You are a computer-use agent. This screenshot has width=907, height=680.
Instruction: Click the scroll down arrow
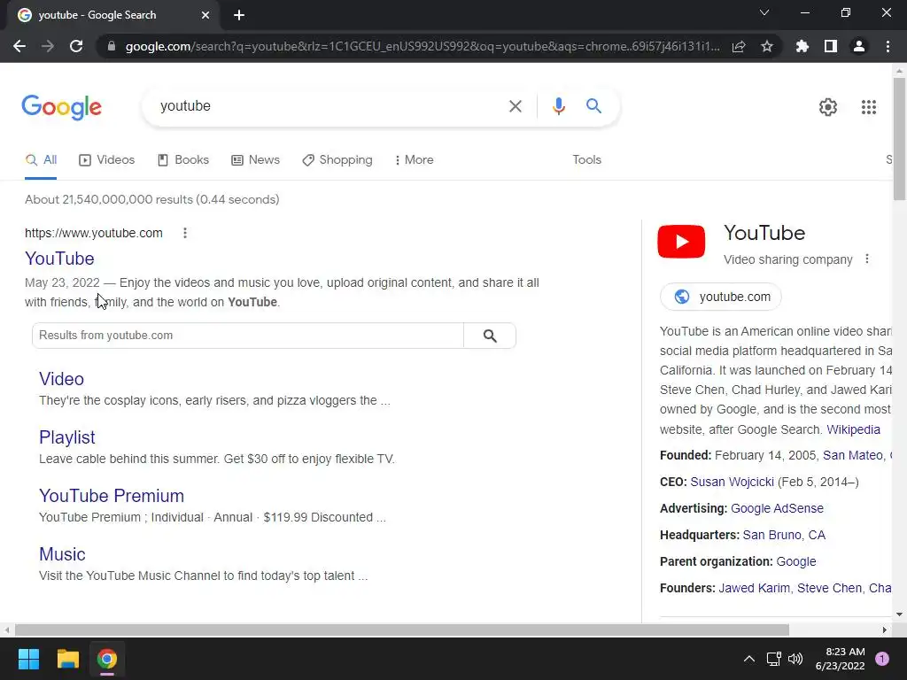click(x=899, y=614)
